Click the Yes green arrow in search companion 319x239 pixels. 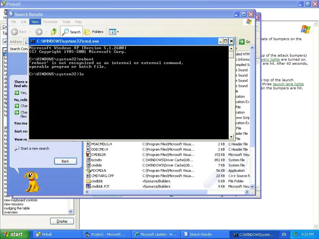point(17,93)
